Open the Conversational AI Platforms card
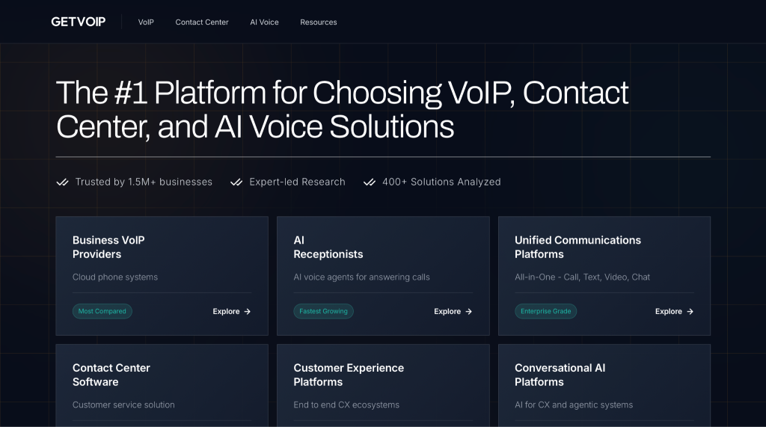The height and width of the screenshot is (427, 766). pyautogui.click(x=604, y=385)
